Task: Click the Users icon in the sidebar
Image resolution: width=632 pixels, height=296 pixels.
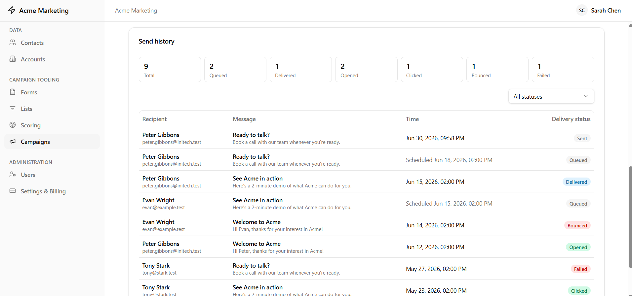Action: (x=13, y=174)
